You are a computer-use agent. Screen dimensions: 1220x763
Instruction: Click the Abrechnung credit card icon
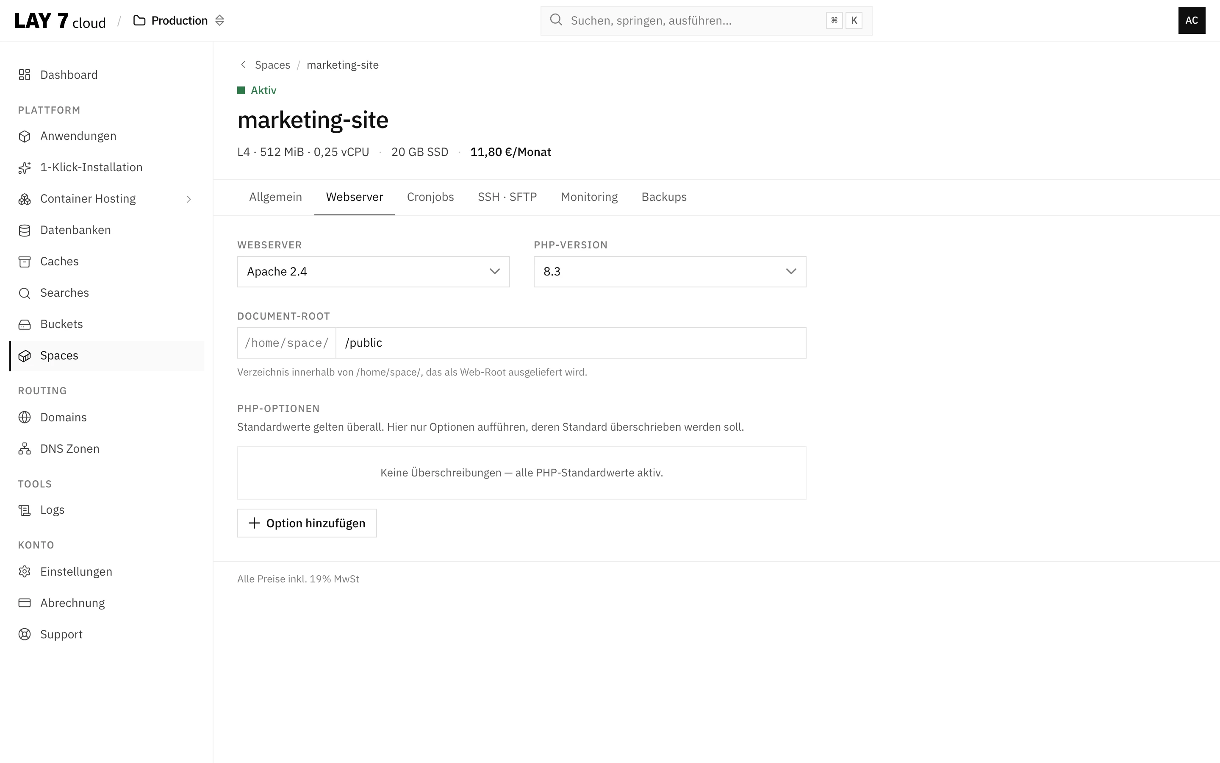(24, 603)
